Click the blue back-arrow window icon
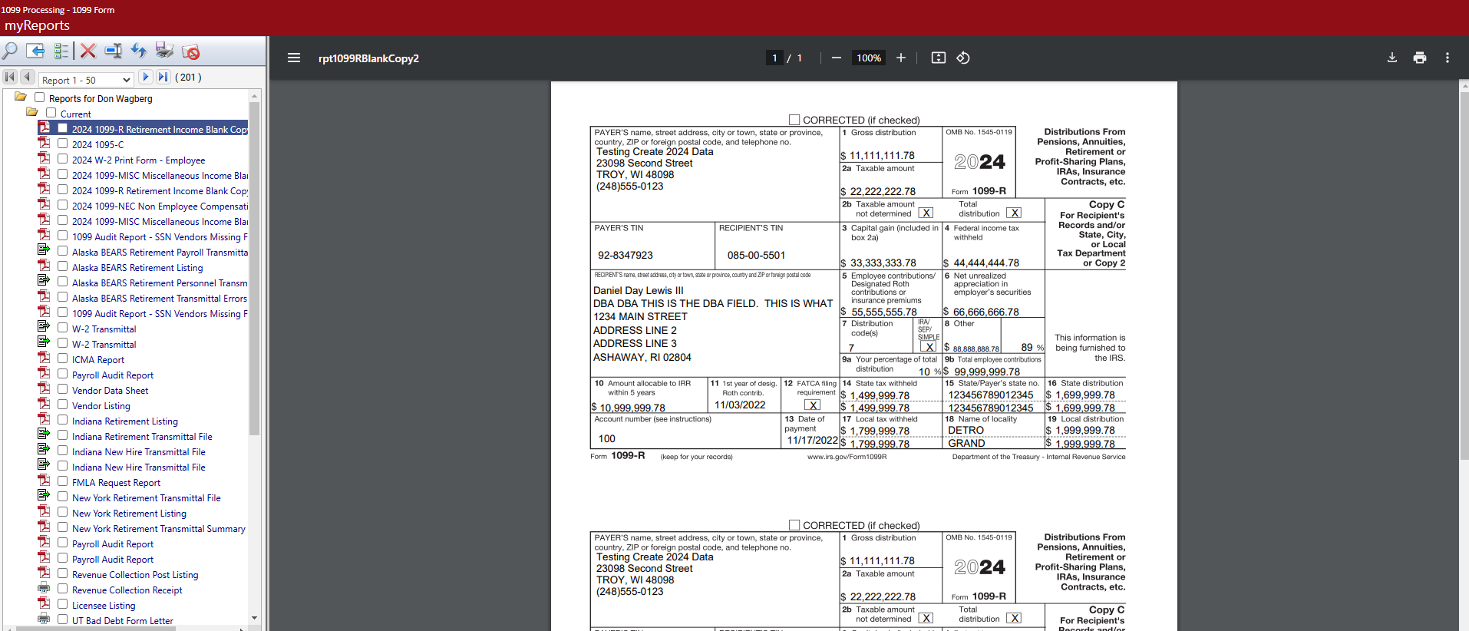Viewport: 1469px width, 631px height. [x=35, y=51]
